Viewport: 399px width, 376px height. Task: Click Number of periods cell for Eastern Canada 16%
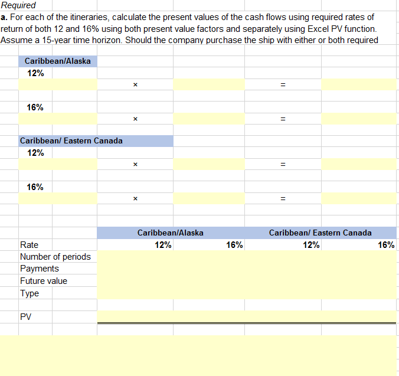(x=359, y=256)
